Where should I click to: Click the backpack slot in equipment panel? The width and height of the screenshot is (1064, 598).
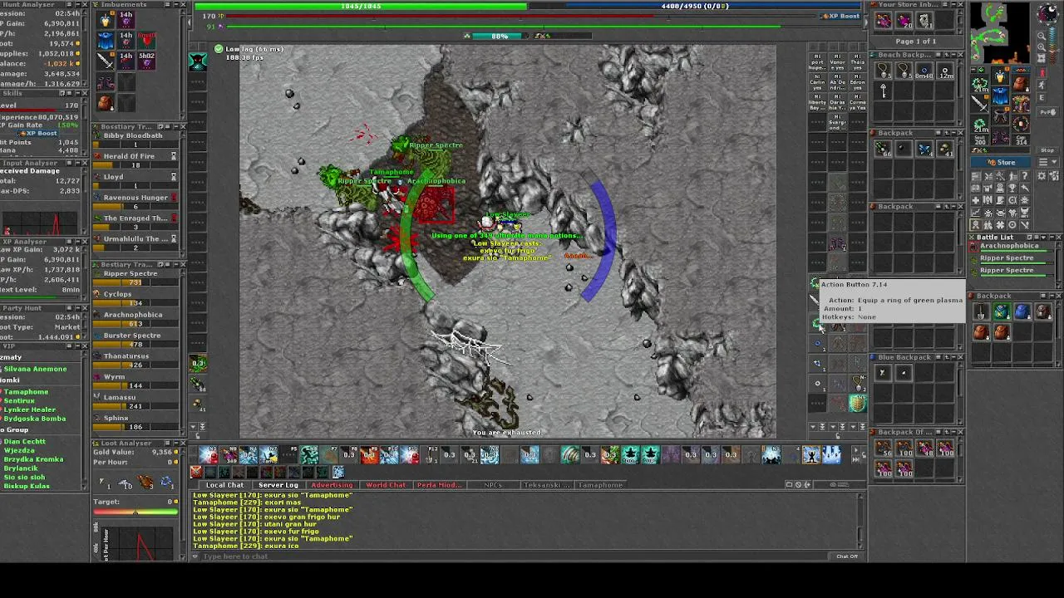[x=1020, y=83]
